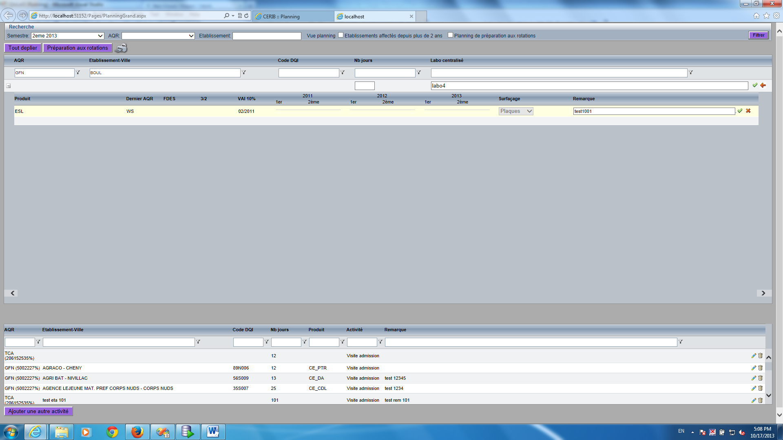Enable Etablissements affectés depuis plus de 2 ans

point(341,35)
